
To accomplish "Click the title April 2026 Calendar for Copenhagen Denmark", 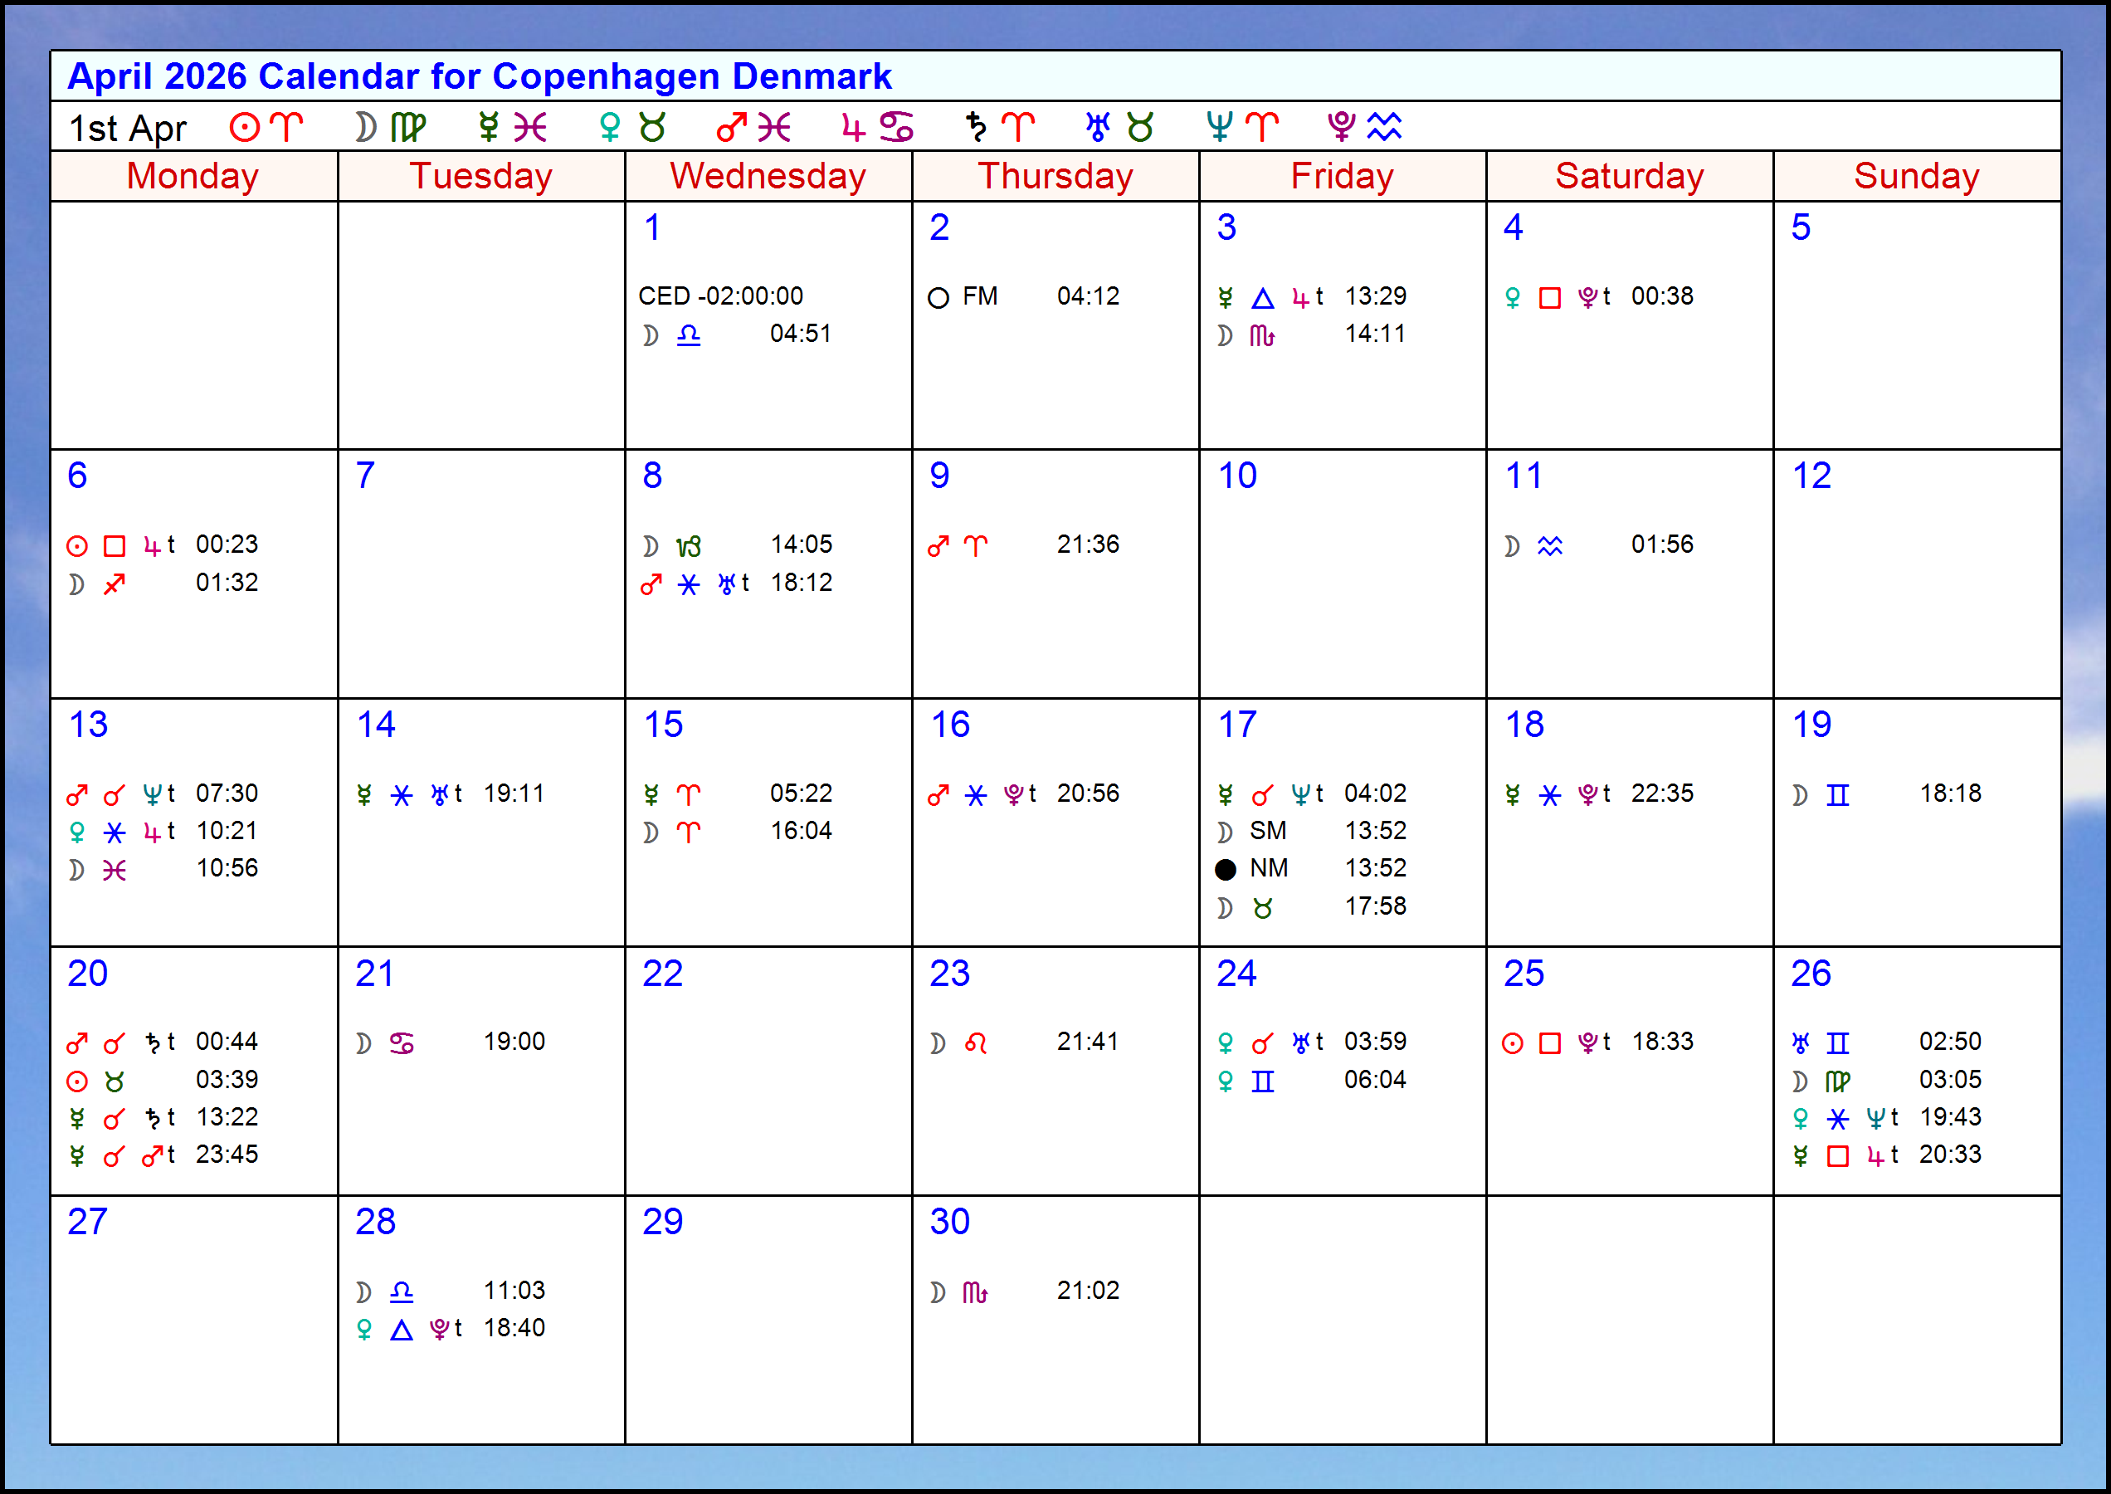I will [x=480, y=76].
